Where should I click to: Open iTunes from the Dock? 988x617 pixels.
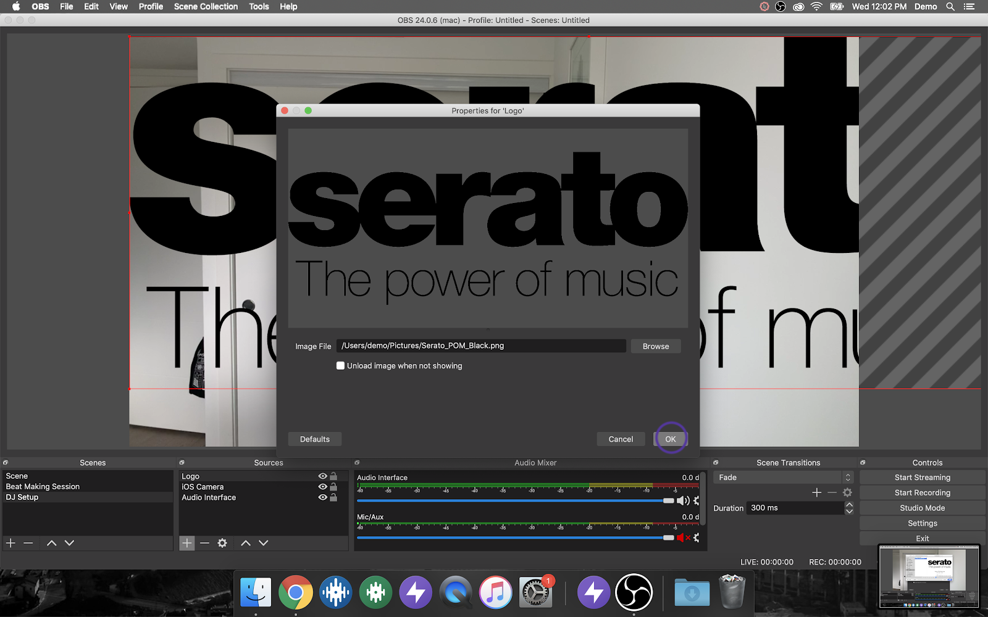point(496,592)
